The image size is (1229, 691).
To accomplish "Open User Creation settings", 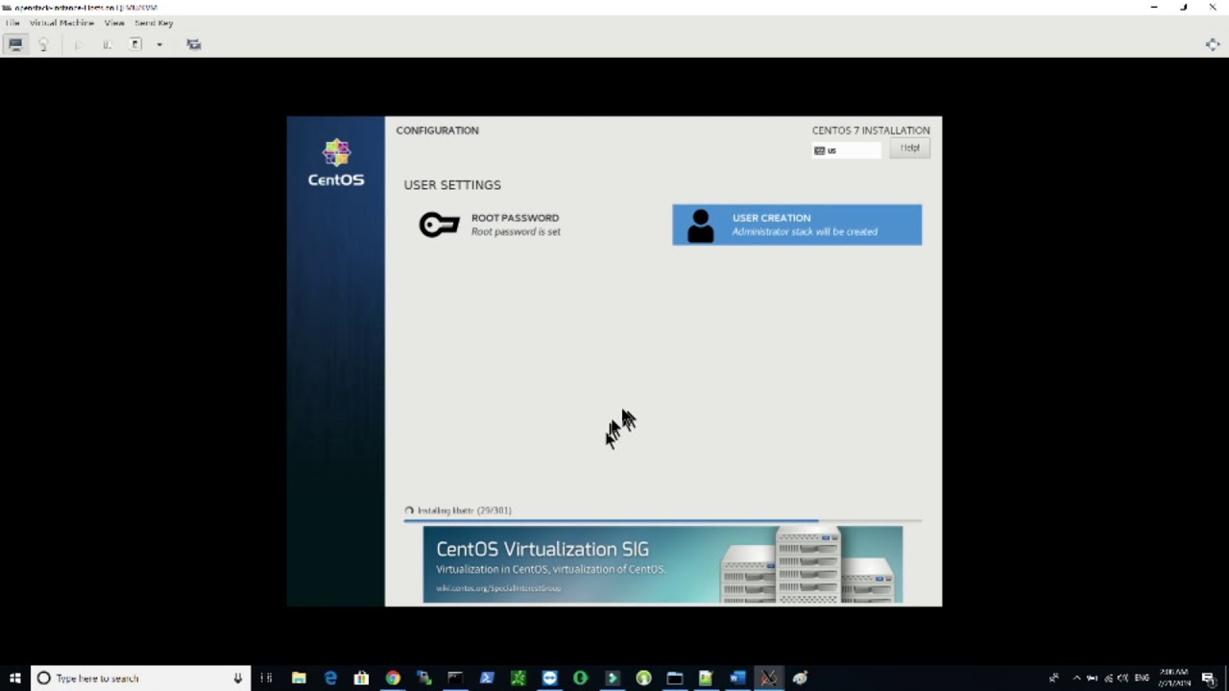I will tap(797, 225).
